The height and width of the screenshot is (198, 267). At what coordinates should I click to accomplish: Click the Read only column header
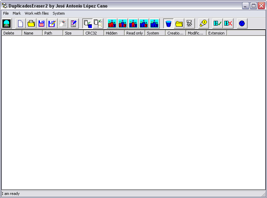[x=135, y=33]
